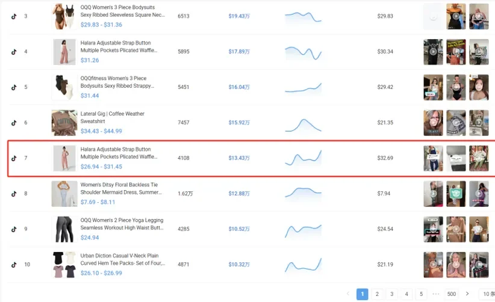Go to page 4 in pagination

406,294
